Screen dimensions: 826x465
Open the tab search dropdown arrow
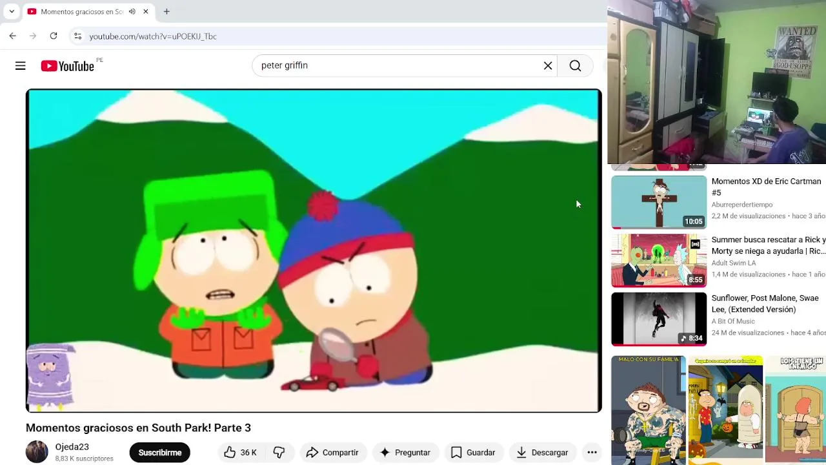pos(12,12)
